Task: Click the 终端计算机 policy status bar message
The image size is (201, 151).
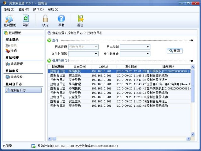Action: (x=78, y=146)
